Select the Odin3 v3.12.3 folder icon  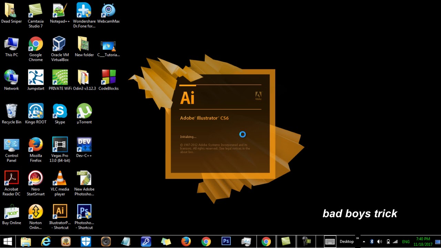click(84, 80)
